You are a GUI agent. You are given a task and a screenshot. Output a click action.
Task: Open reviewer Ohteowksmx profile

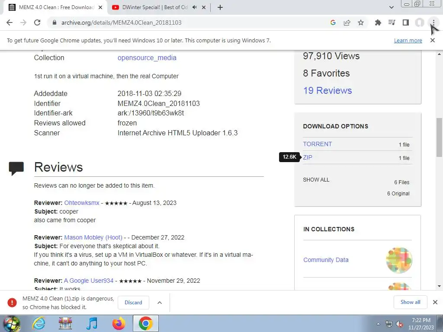pyautogui.click(x=82, y=203)
